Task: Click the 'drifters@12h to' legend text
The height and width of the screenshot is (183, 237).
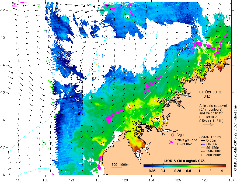Action: (186, 140)
